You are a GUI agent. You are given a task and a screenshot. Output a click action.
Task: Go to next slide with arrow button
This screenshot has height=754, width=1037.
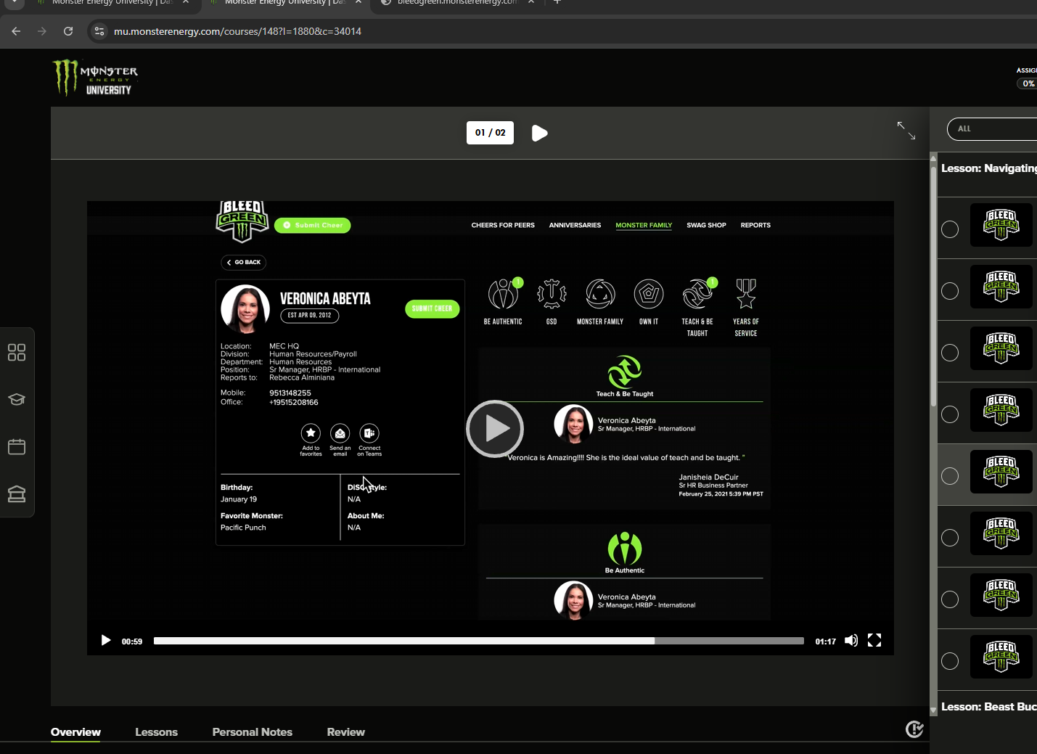tap(539, 133)
